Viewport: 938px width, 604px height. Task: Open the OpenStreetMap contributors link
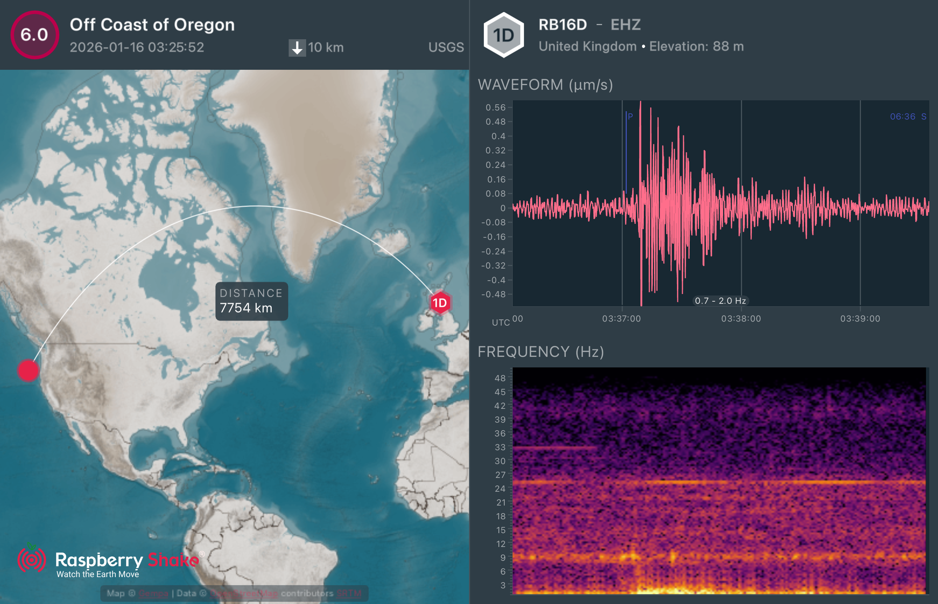(x=244, y=593)
